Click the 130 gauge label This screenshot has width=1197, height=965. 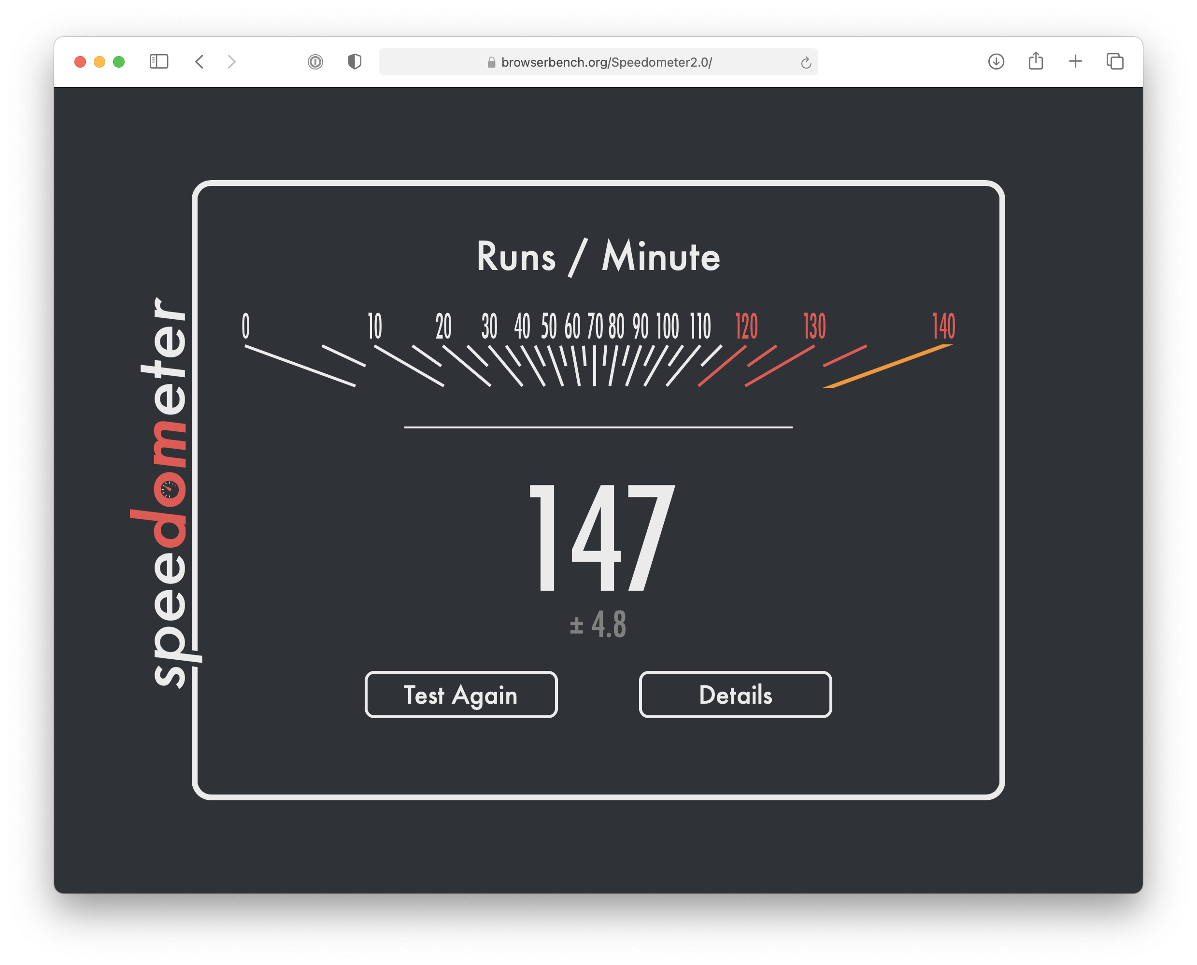pos(814,326)
